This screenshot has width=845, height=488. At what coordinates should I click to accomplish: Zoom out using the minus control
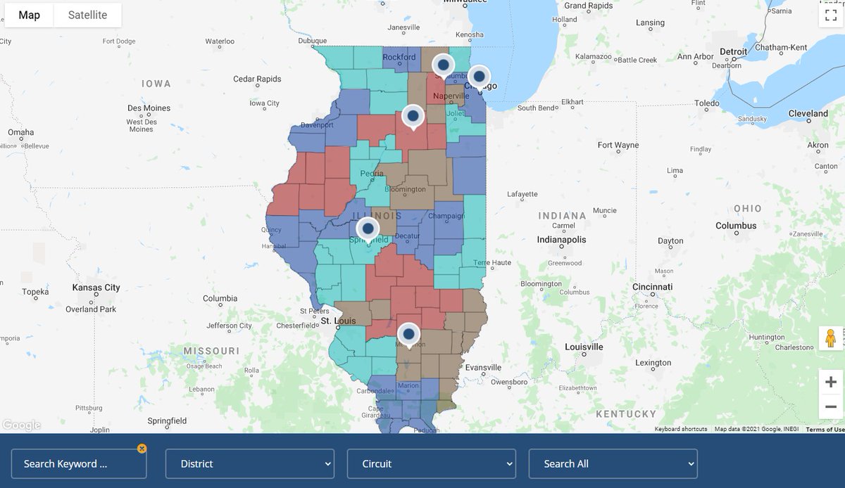(x=830, y=406)
